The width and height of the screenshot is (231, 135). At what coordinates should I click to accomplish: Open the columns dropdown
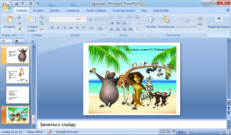pos(126,23)
